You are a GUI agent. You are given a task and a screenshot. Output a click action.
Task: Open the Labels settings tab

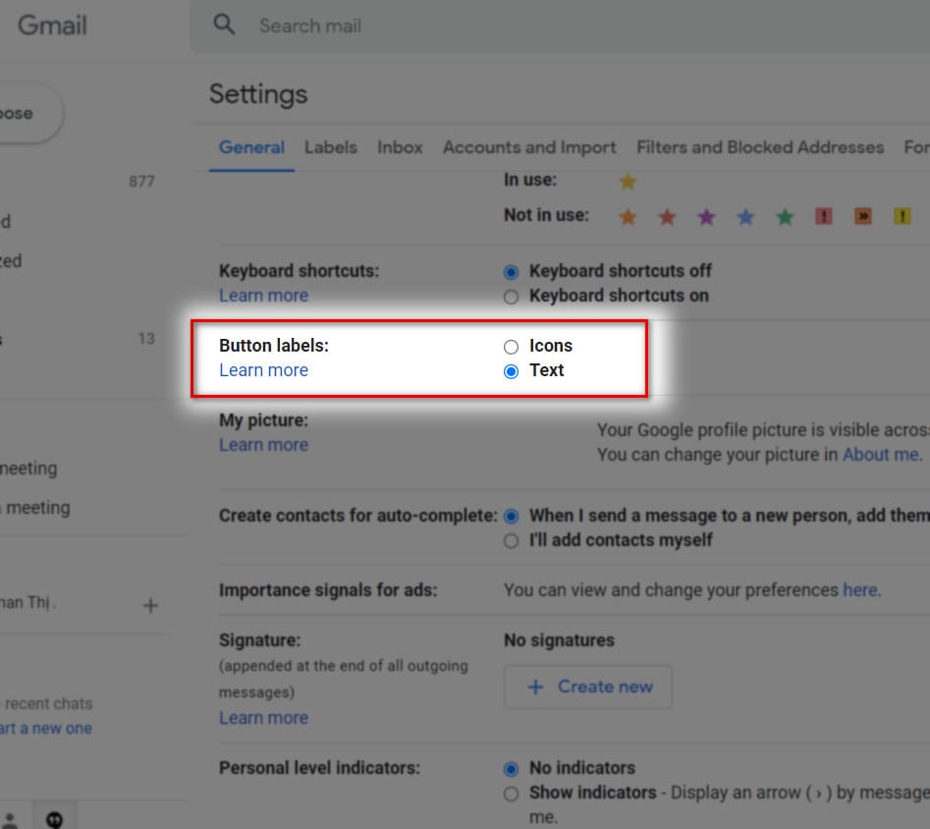pos(331,147)
